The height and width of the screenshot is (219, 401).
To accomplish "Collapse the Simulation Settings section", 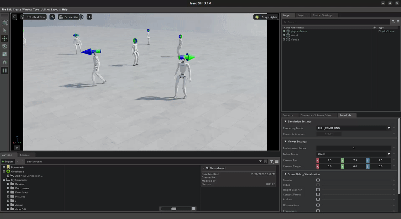I will tap(285, 121).
